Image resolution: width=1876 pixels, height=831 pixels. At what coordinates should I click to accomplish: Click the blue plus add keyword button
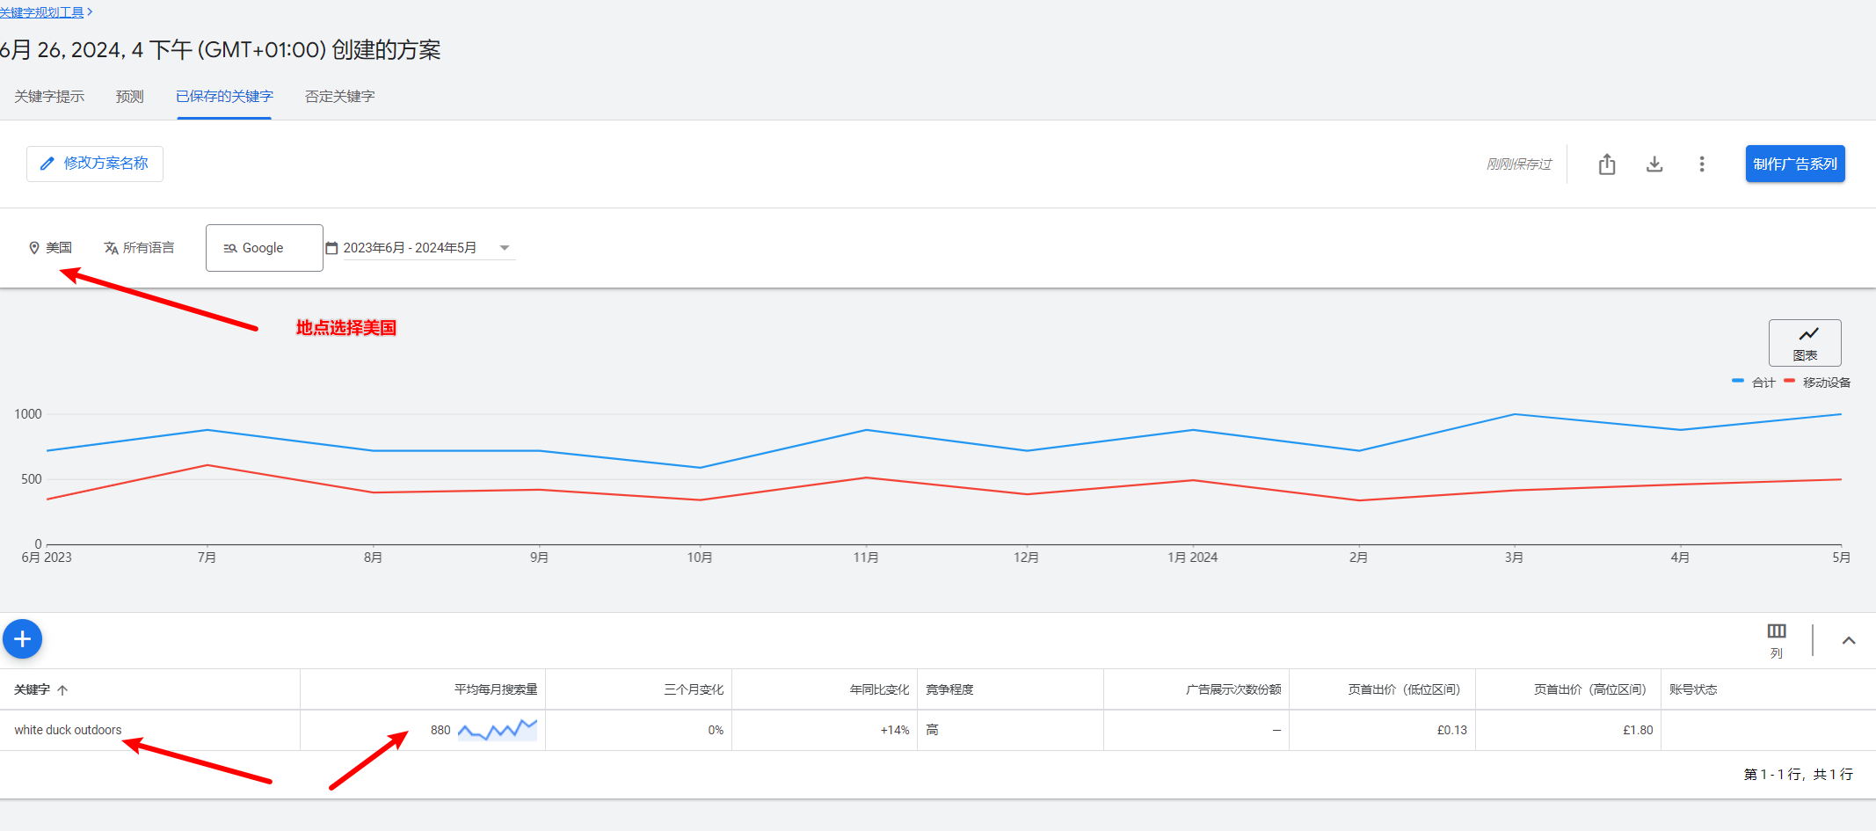pyautogui.click(x=23, y=639)
